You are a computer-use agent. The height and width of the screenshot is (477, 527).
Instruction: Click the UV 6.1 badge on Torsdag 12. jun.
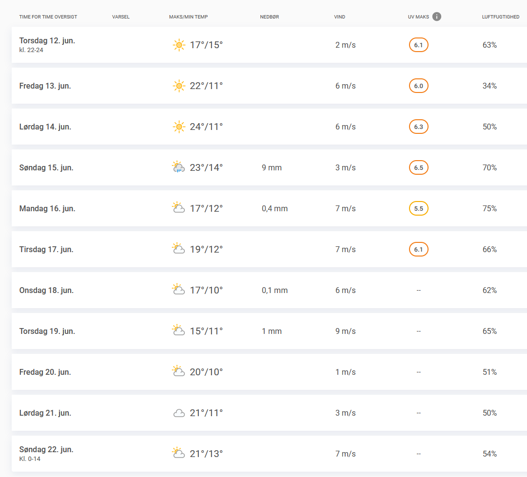coord(418,45)
